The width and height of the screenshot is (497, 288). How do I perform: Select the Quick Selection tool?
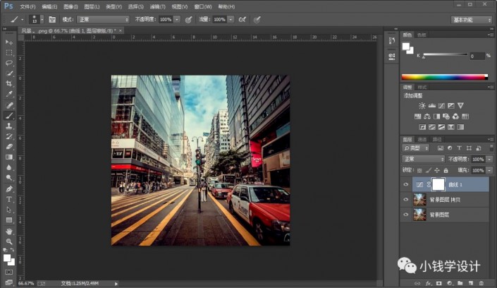tap(9, 73)
